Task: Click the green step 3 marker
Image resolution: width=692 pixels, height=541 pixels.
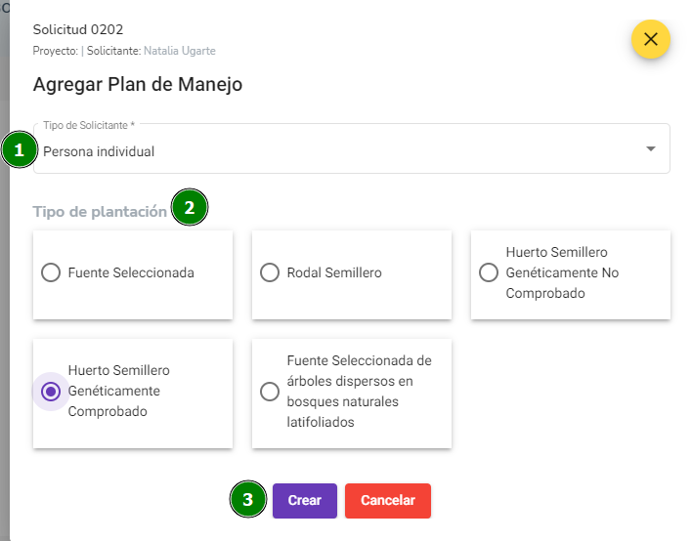Action: 248,499
